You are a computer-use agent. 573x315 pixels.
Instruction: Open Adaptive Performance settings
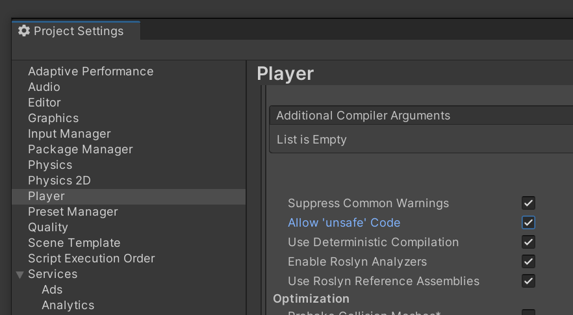[90, 71]
